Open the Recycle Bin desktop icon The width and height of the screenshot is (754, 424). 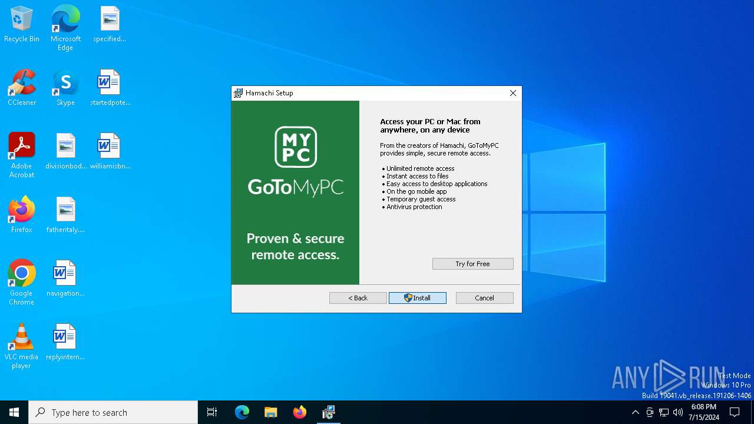(22, 24)
